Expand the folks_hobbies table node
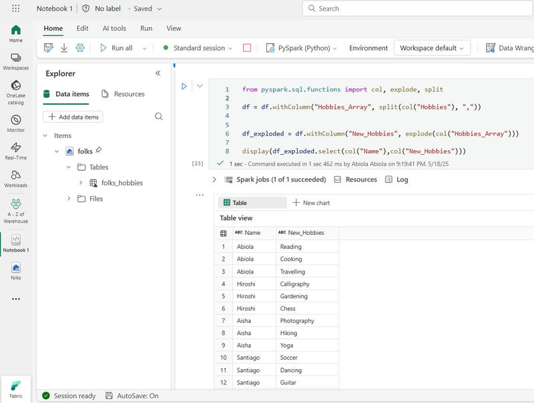534x403 pixels. click(x=81, y=183)
